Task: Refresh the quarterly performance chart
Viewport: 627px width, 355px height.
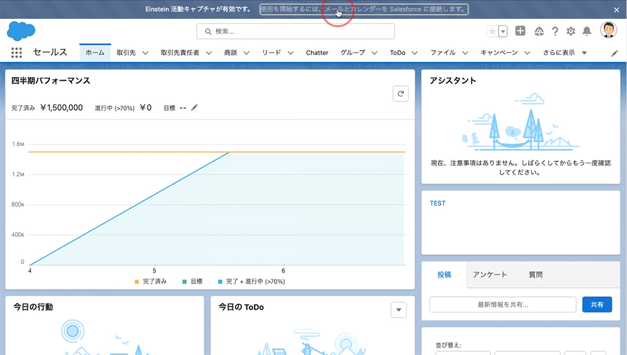Action: pos(401,94)
